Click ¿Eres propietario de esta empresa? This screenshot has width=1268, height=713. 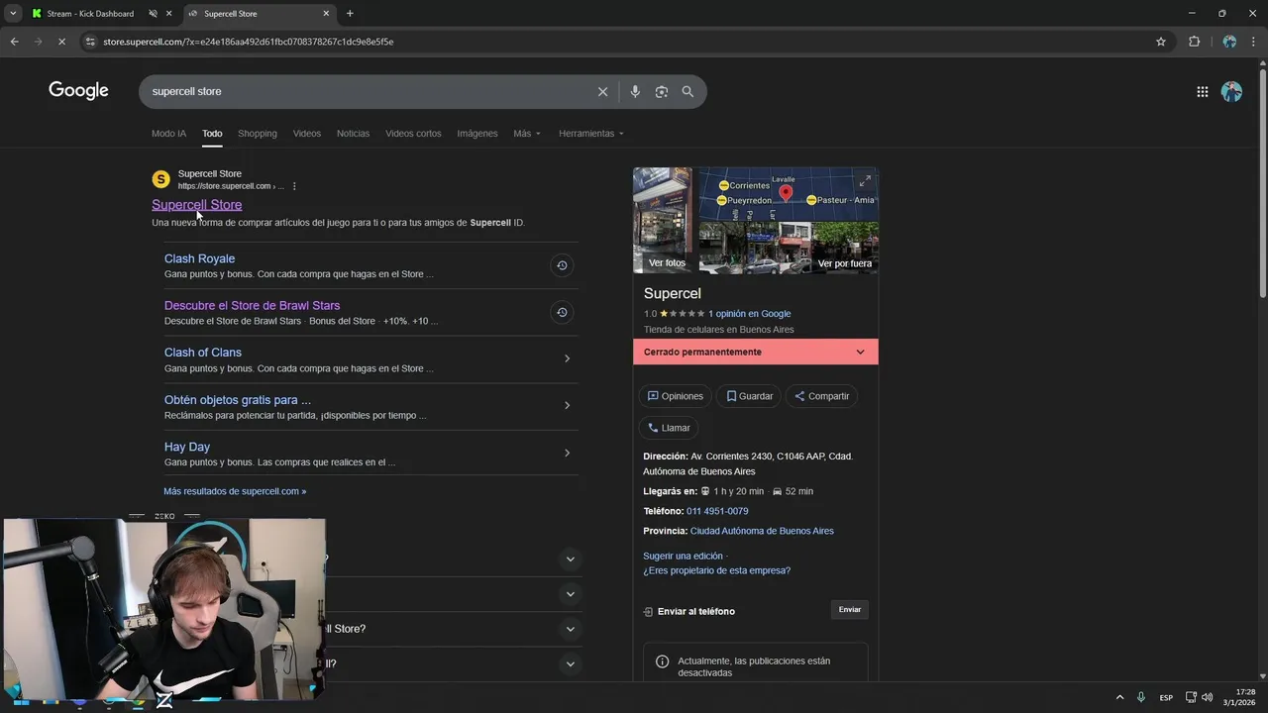(x=716, y=570)
